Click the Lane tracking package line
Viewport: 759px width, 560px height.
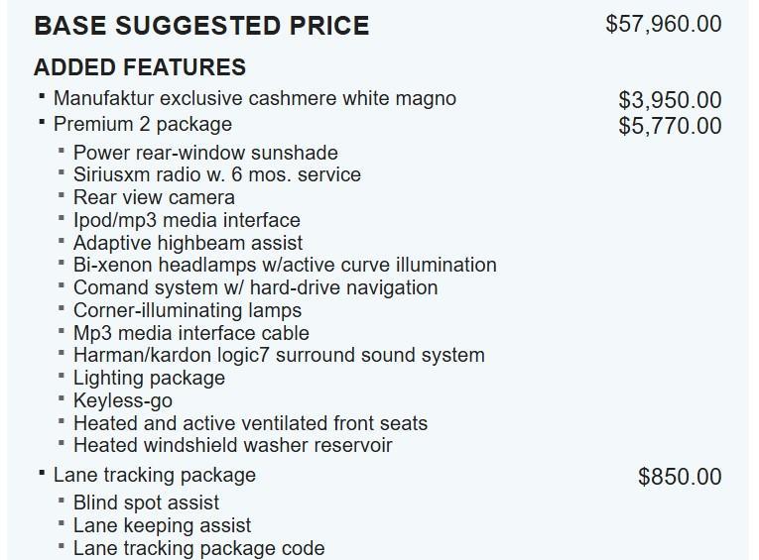coord(155,475)
